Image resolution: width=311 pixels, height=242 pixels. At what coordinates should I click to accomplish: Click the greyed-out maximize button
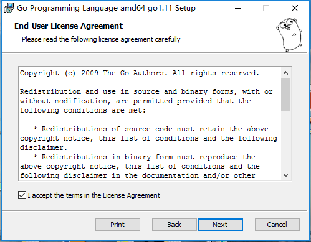(266, 8)
